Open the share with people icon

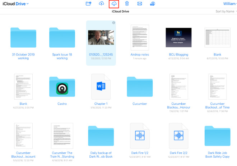153,4
